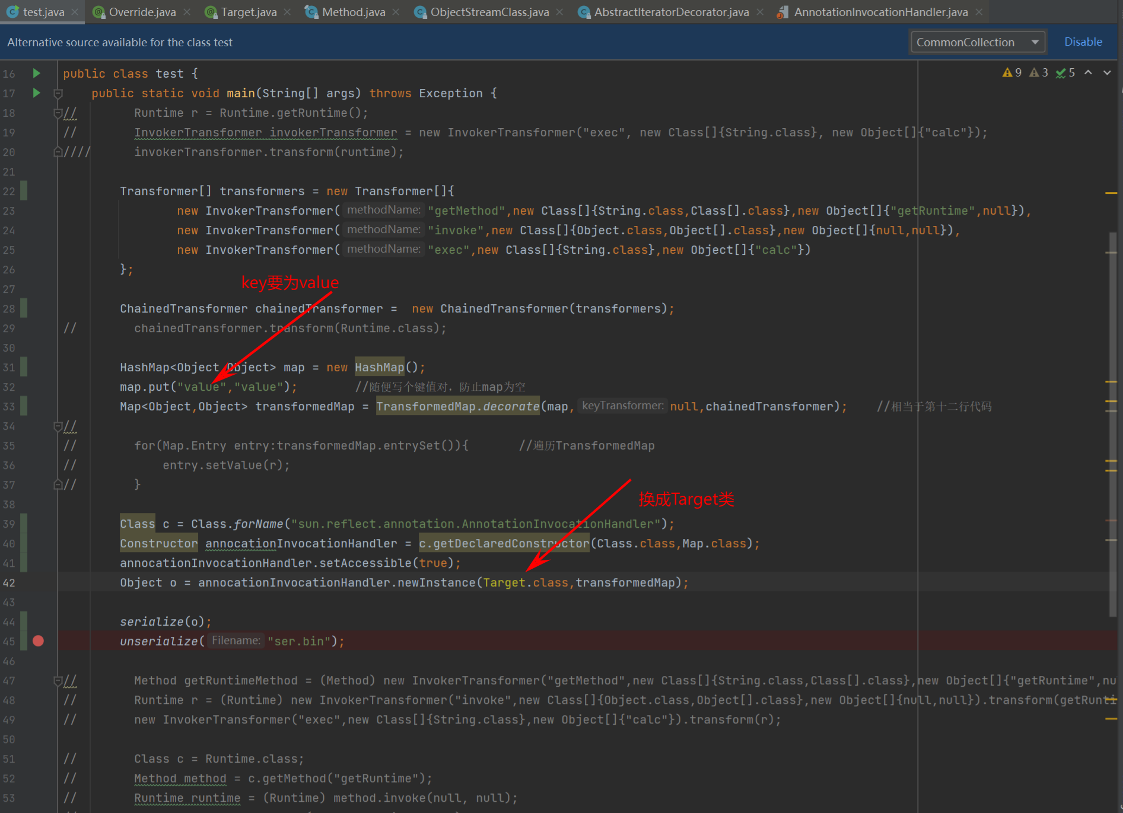Open the Method.java tab
The height and width of the screenshot is (813, 1123).
point(354,12)
